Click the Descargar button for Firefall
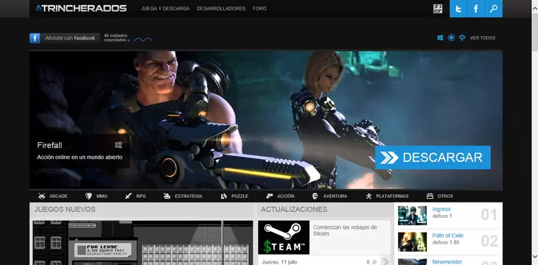 point(433,158)
